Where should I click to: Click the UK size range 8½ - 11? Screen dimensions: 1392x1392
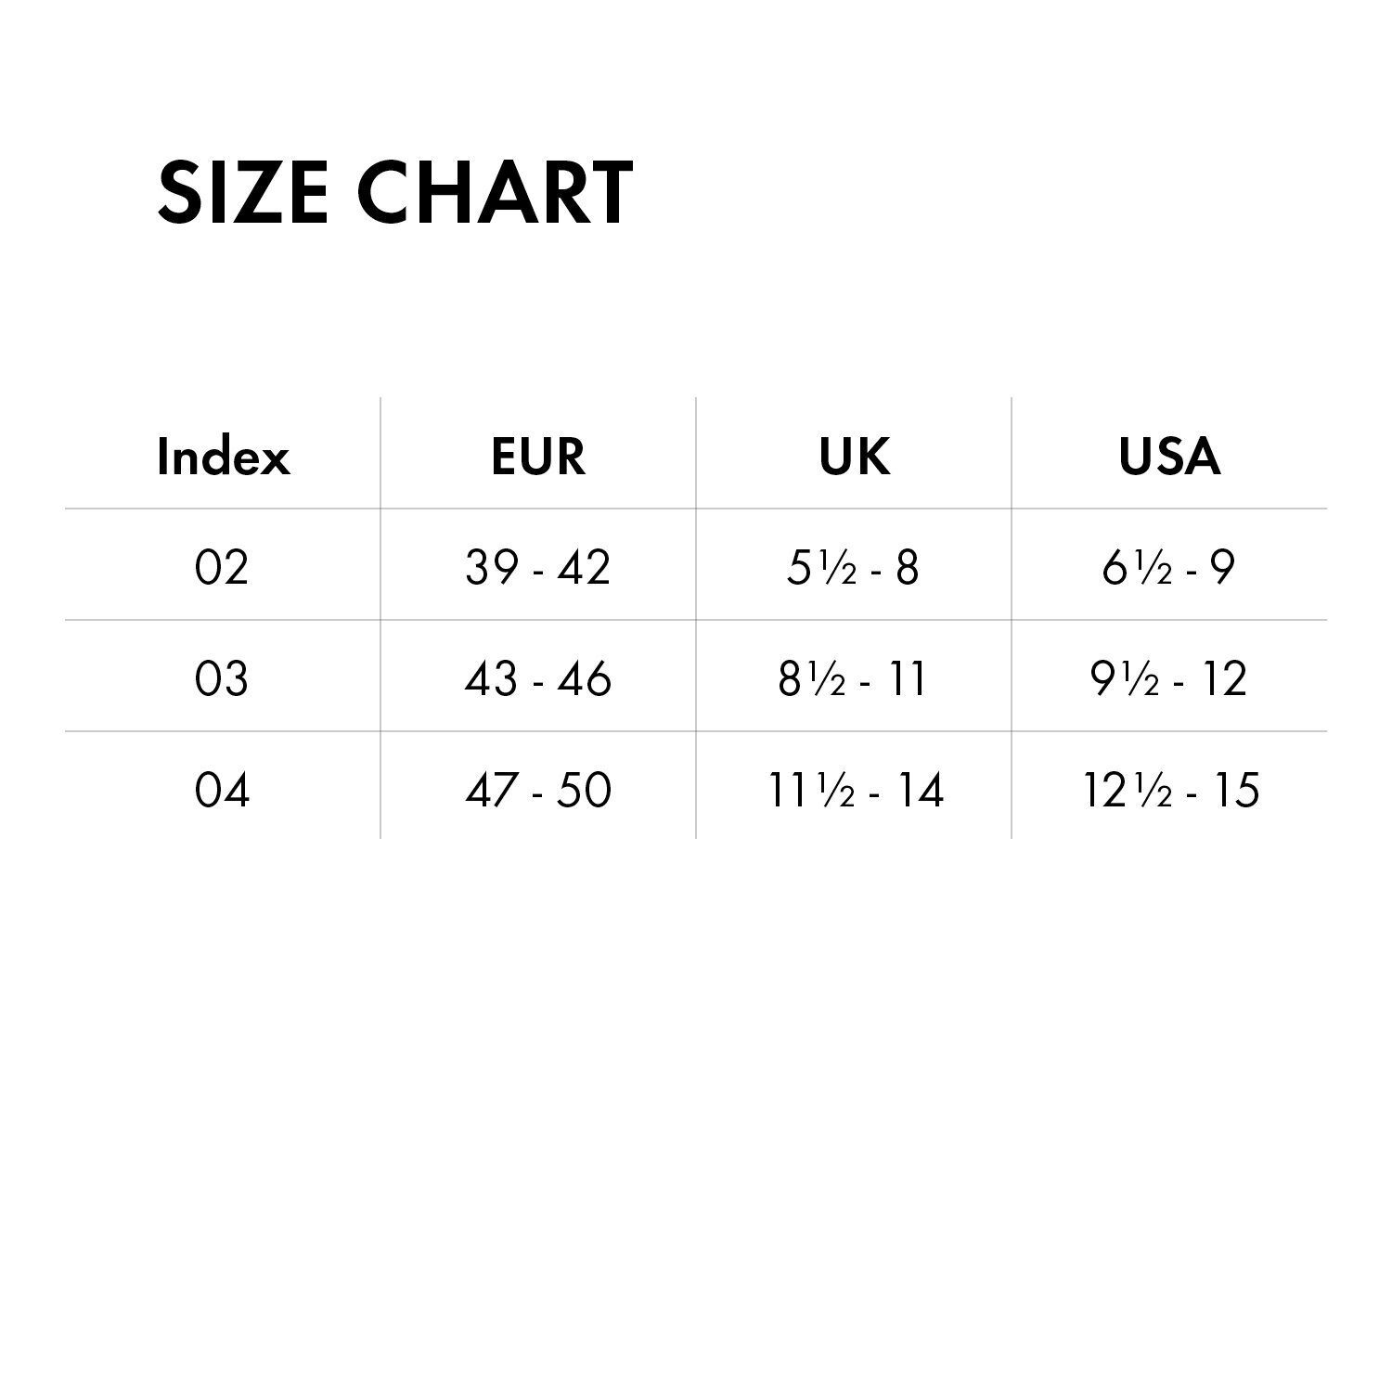pos(853,678)
